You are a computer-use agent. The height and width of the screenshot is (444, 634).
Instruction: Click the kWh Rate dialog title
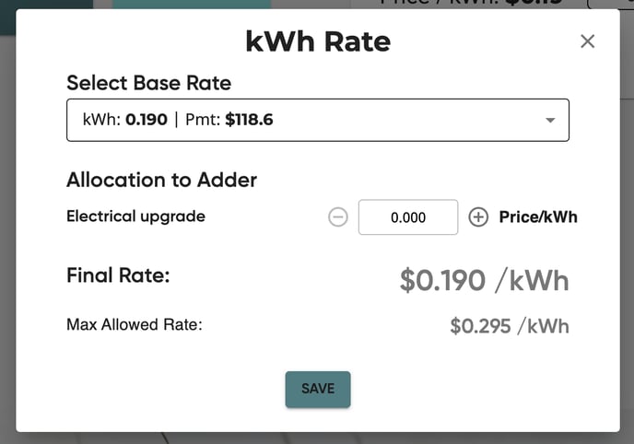pos(318,41)
